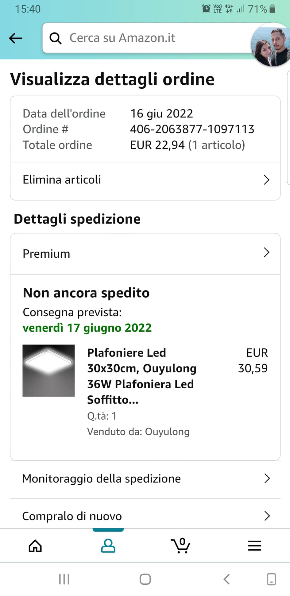Tap the phone rotation icon in navbar
Viewport: 290px width, 596px height.
coord(271,579)
